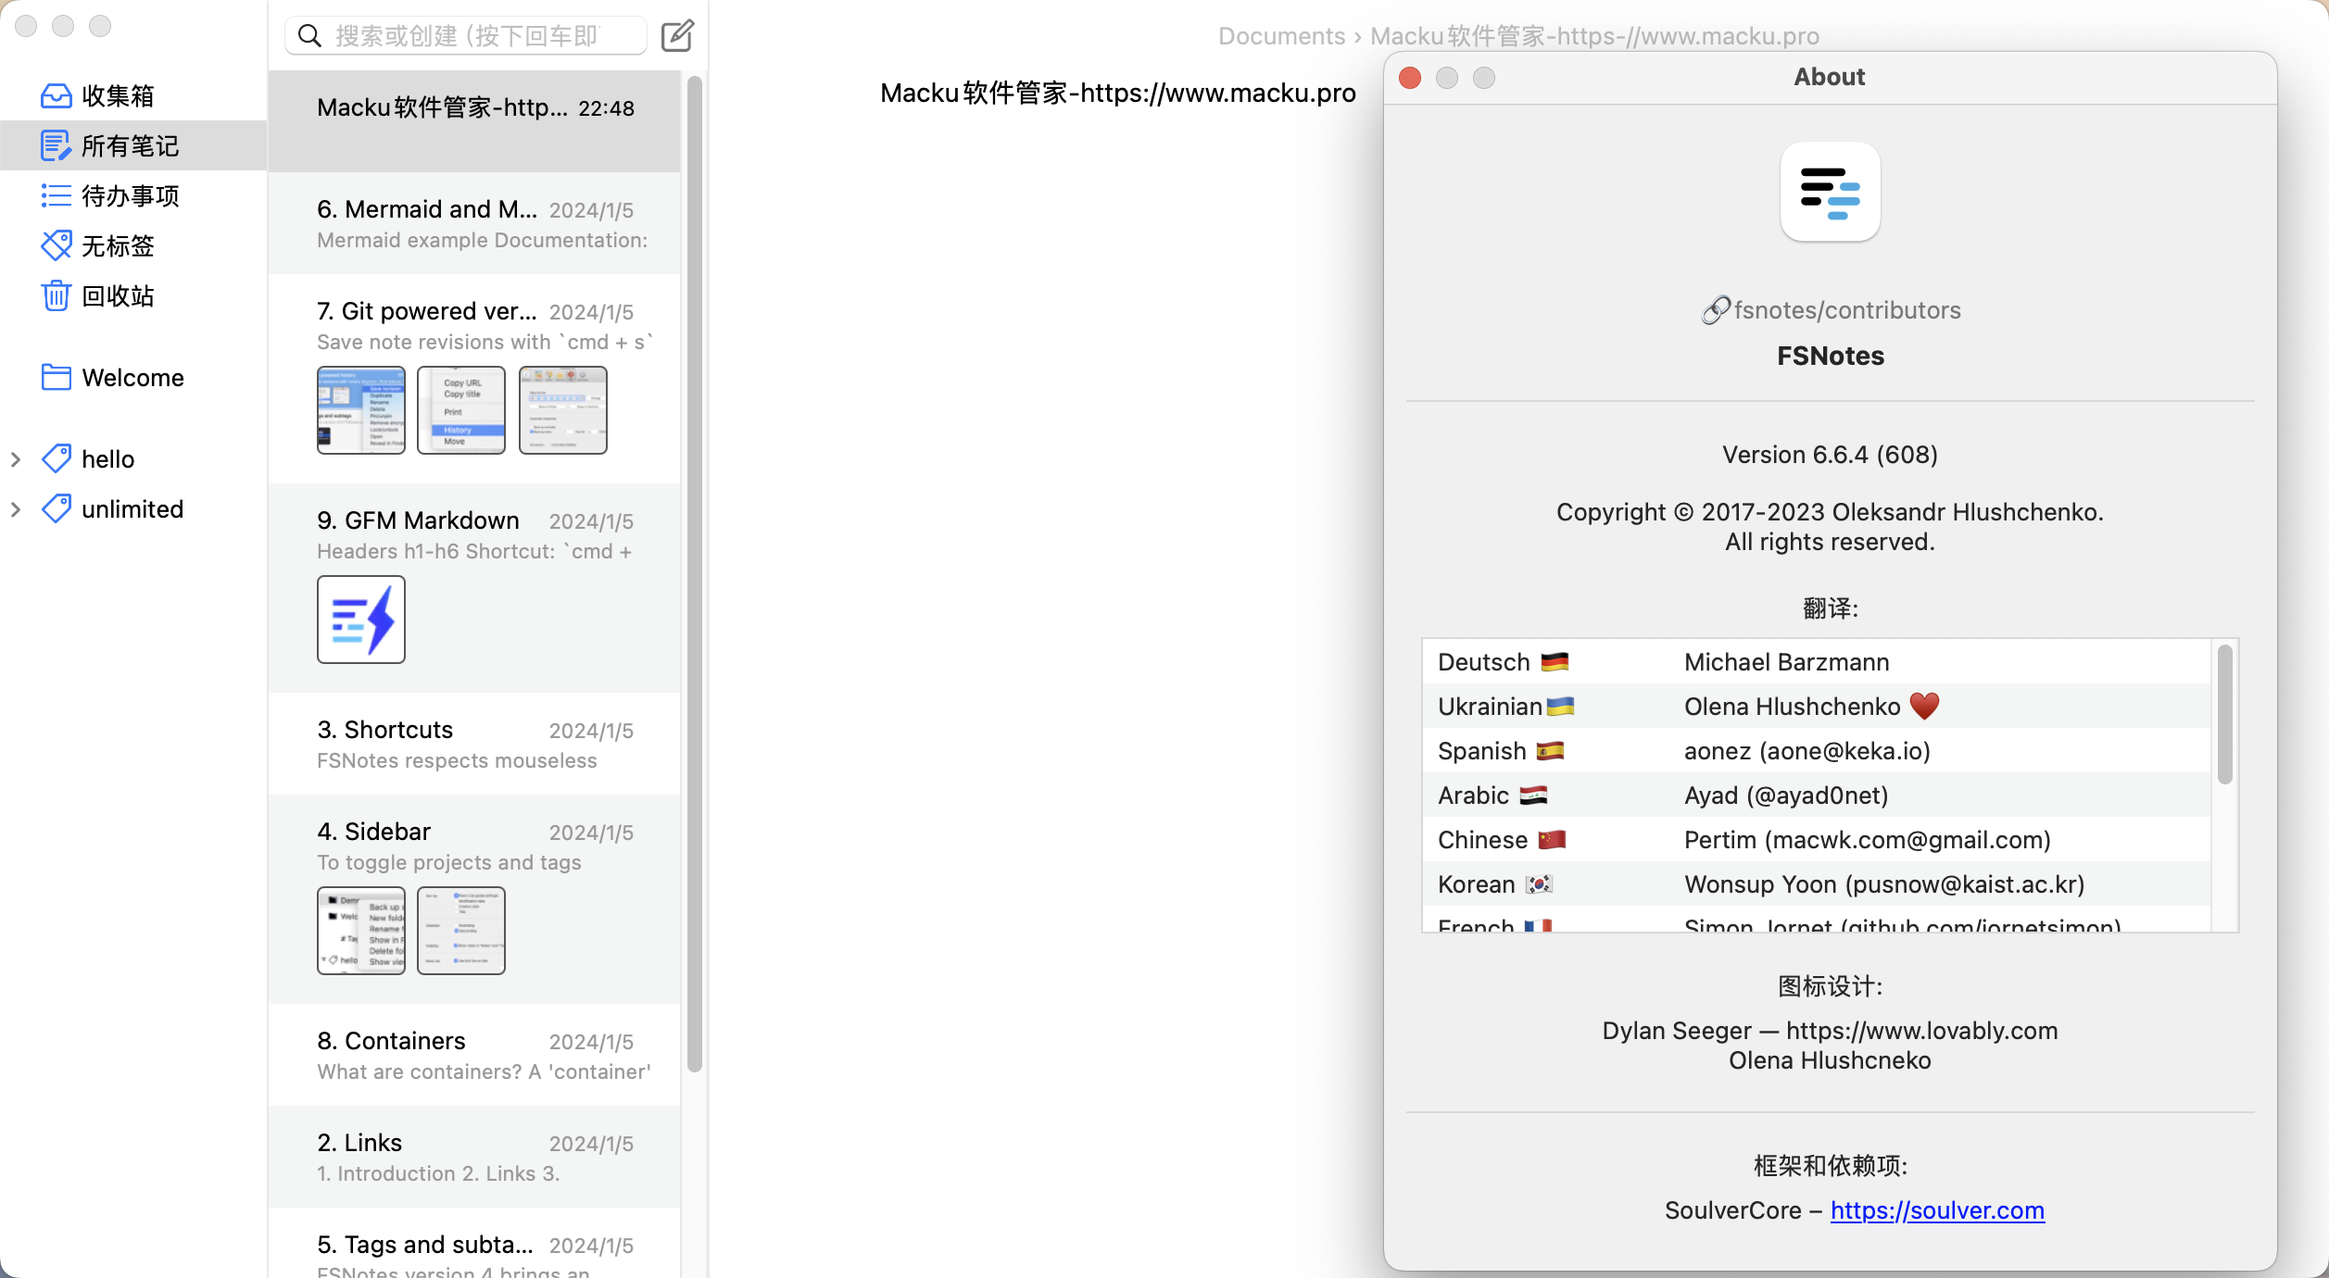Open note 9. GFM Markdown
This screenshot has width=2329, height=1278.
(x=474, y=588)
